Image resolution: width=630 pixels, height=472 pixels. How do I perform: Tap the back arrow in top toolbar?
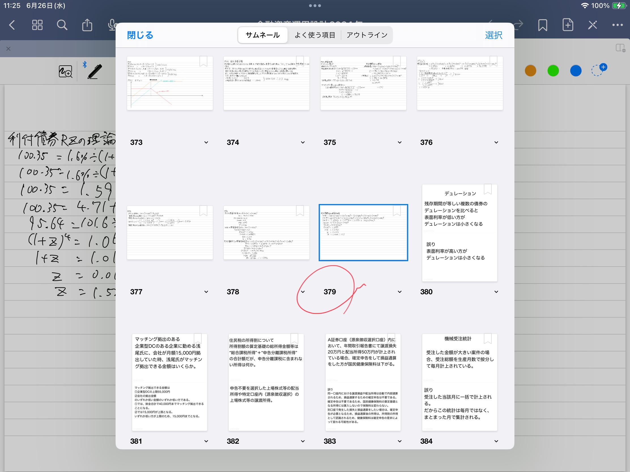[12, 25]
